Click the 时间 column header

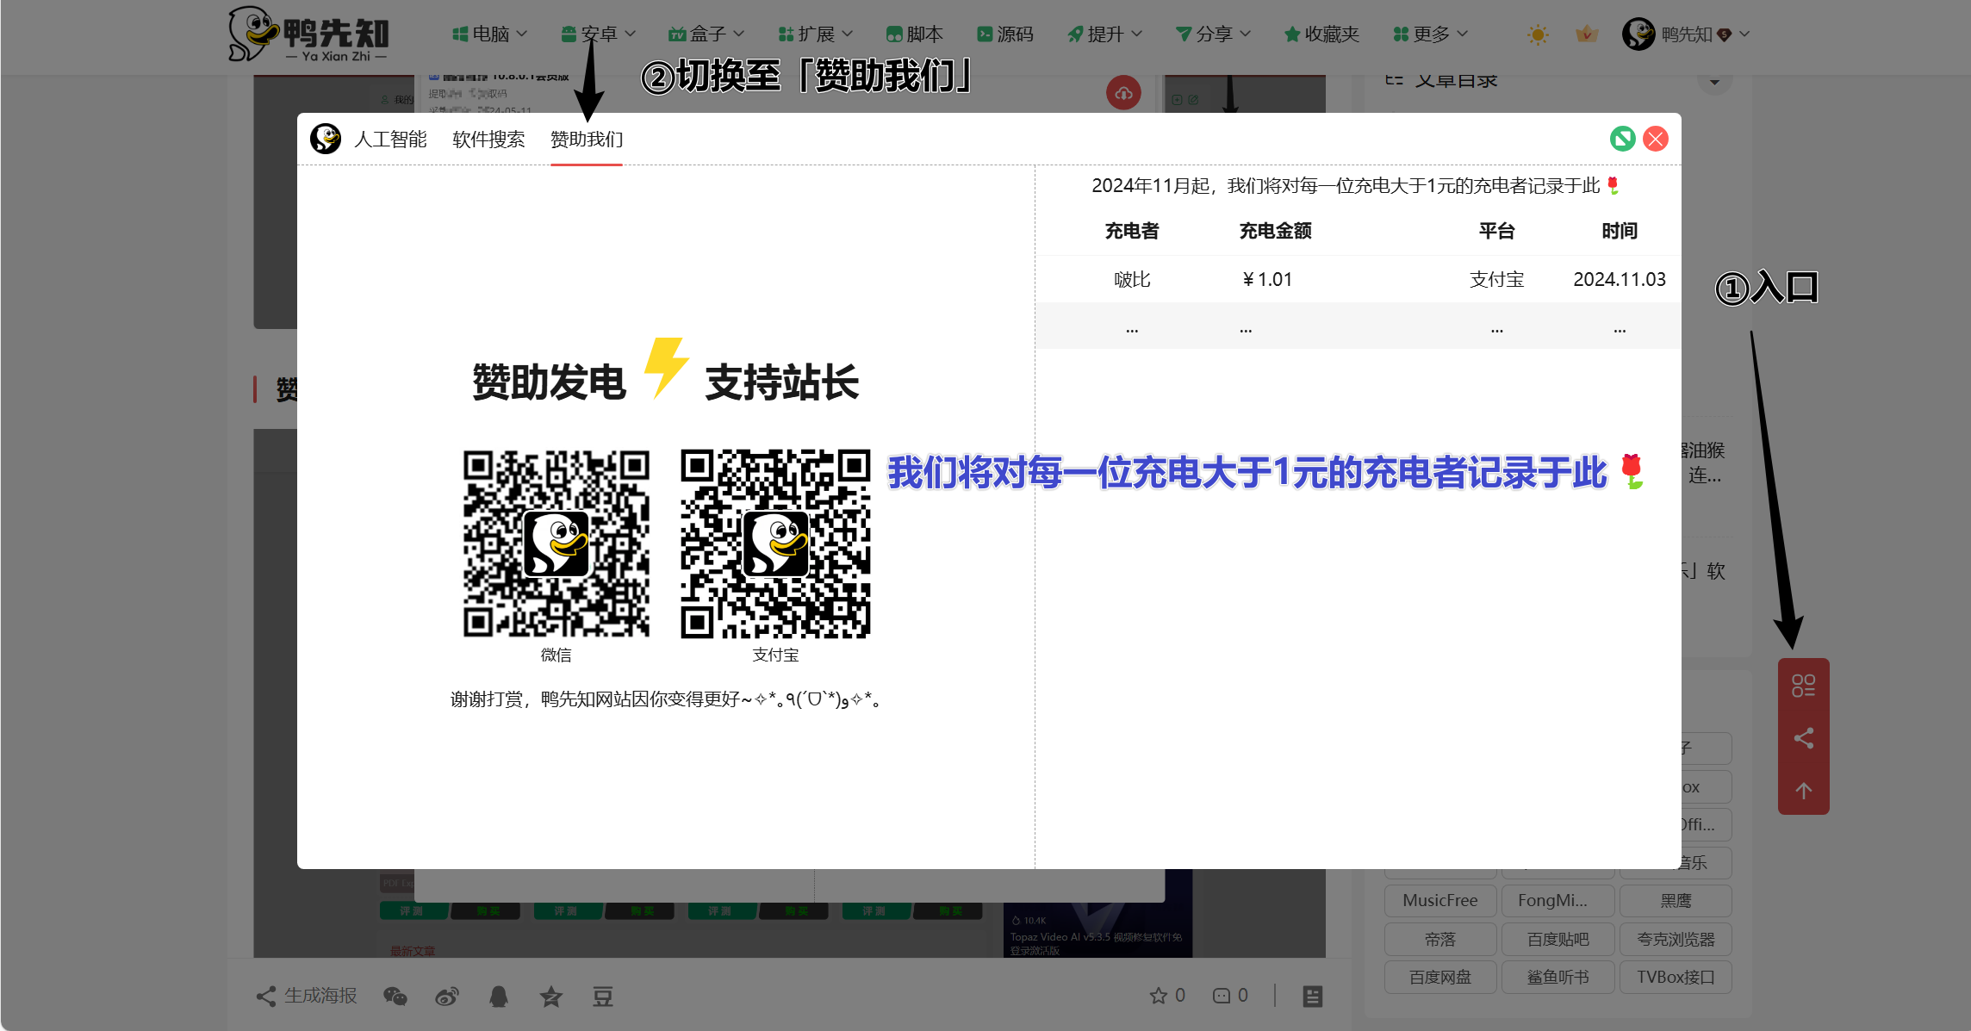click(x=1620, y=231)
